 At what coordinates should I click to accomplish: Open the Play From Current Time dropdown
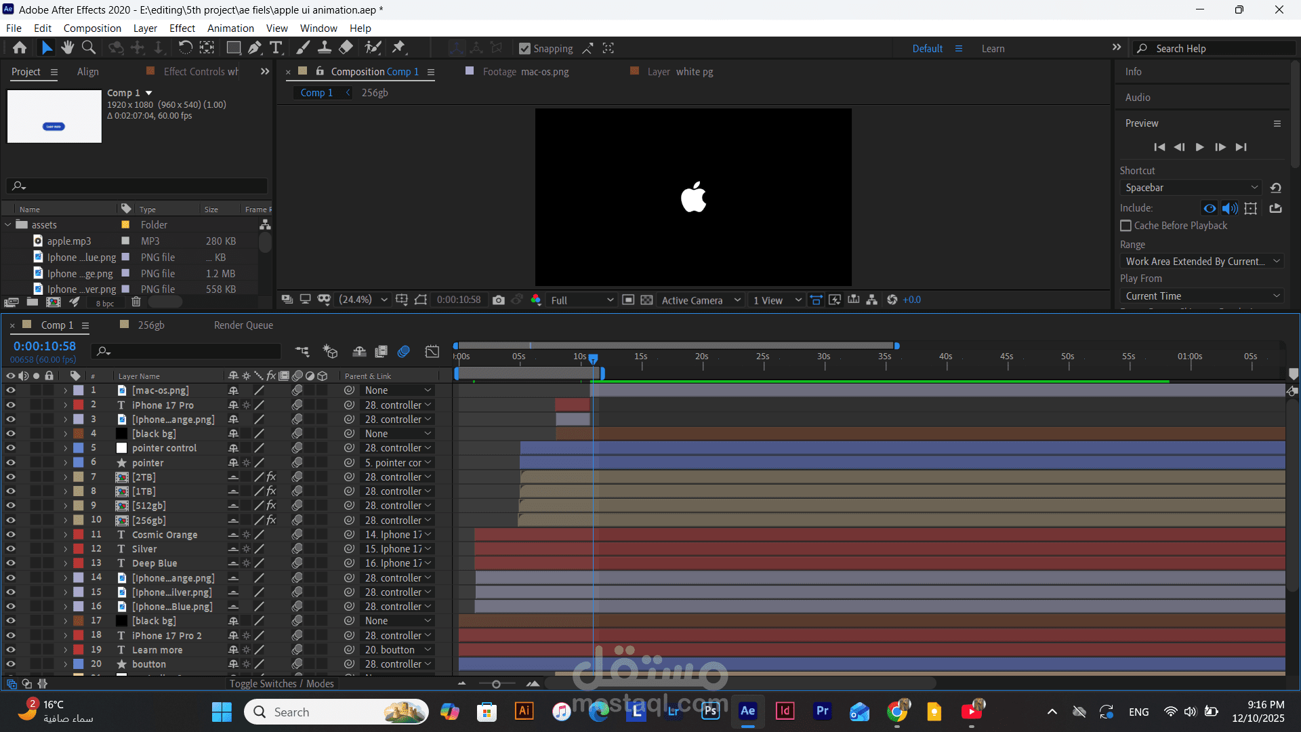click(1201, 296)
